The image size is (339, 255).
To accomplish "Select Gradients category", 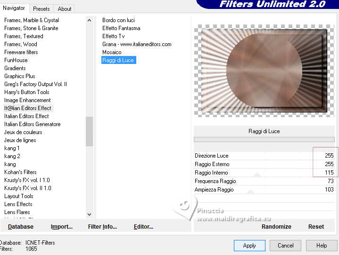I will pos(15,68).
